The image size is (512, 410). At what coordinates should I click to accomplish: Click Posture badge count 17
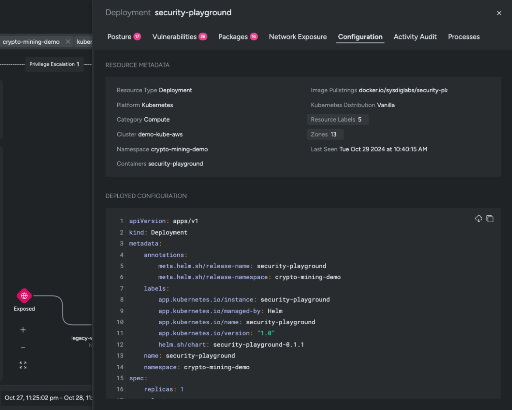(137, 37)
